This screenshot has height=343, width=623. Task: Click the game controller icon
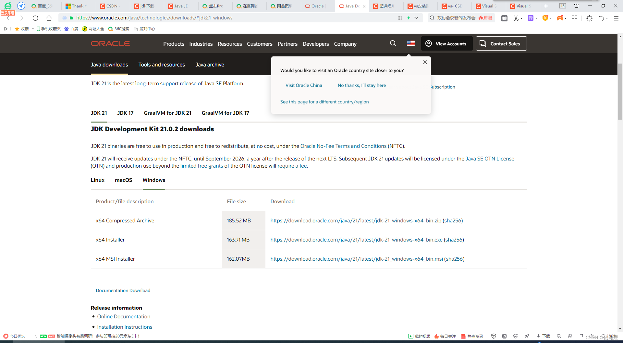coord(560,18)
